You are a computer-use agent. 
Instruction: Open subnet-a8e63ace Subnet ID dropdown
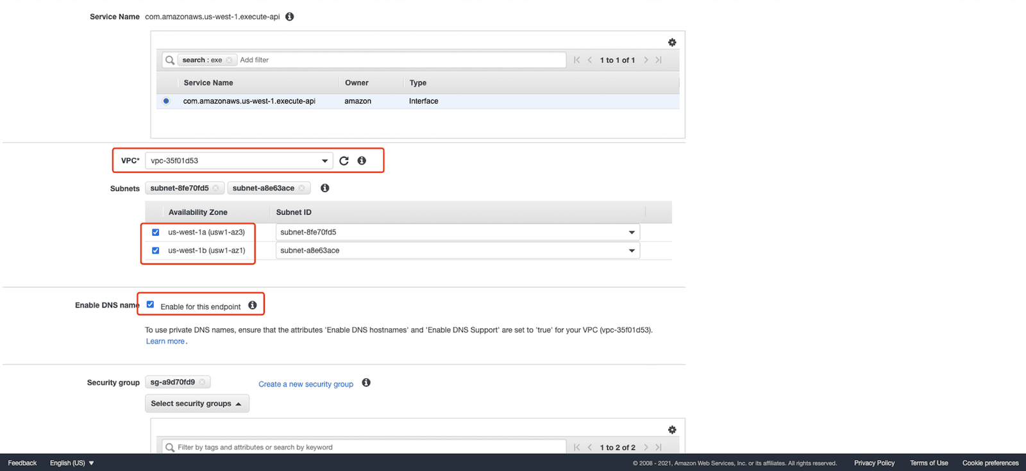(458, 251)
